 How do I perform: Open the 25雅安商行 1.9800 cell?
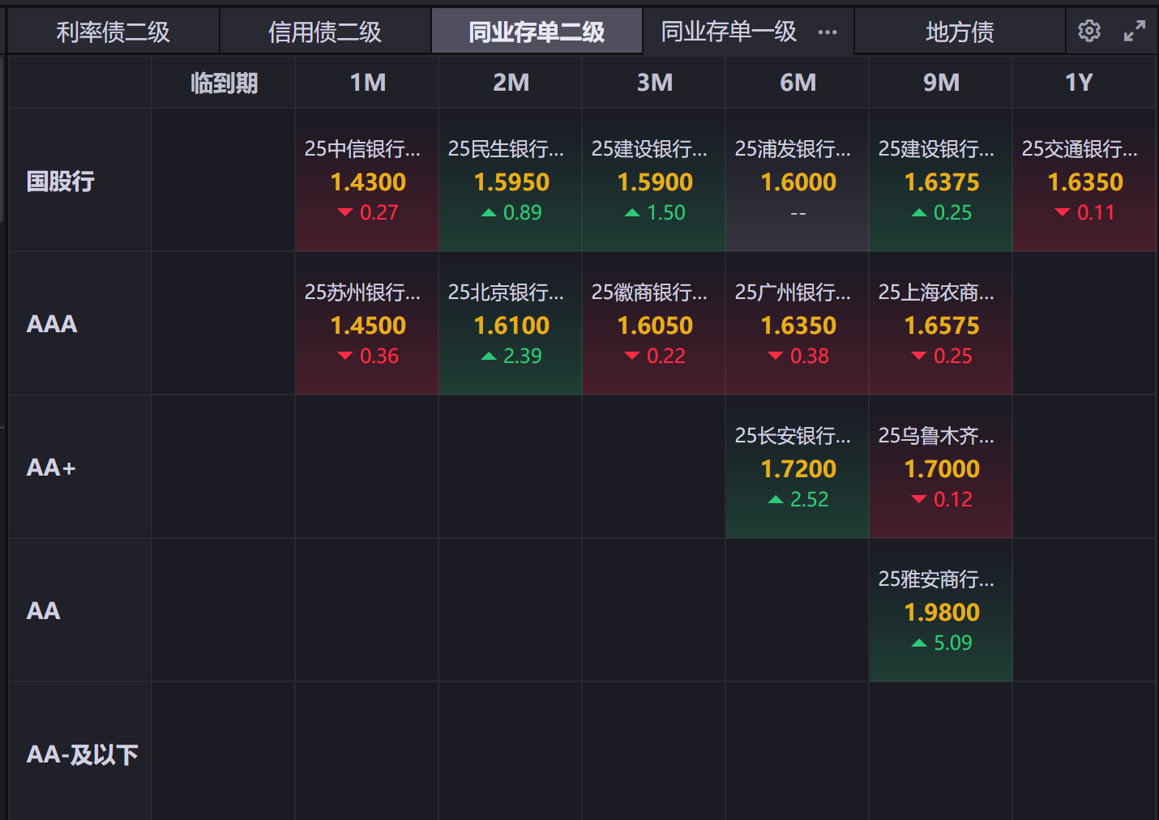pyautogui.click(x=941, y=611)
